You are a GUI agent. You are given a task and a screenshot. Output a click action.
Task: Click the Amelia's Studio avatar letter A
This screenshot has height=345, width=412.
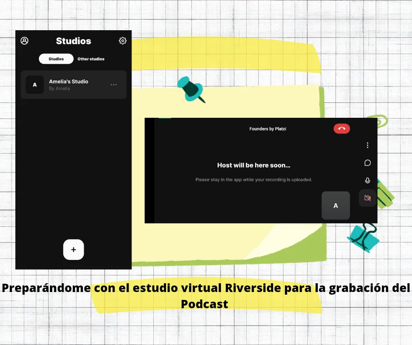tap(35, 85)
